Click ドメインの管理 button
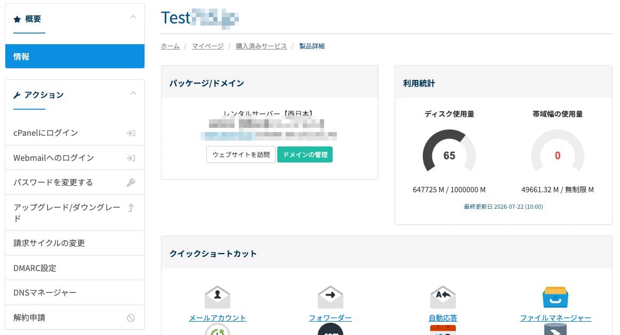 click(x=305, y=154)
